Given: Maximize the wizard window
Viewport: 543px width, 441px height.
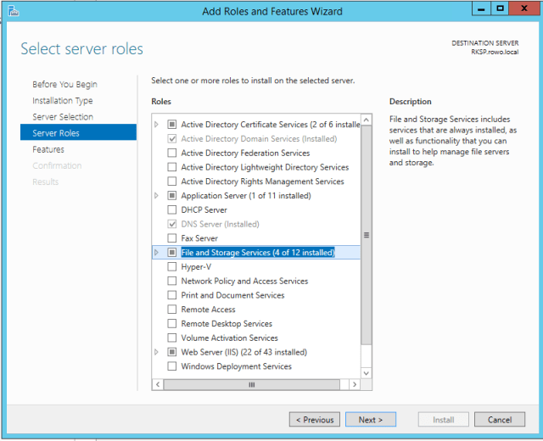Looking at the screenshot, I should tap(500, 9).
